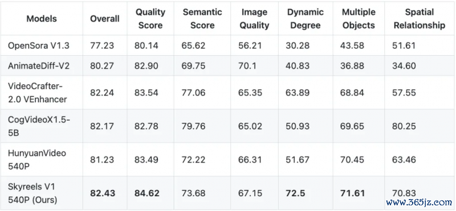
Task: Click the Spatial Relationship header
Action: 420,19
